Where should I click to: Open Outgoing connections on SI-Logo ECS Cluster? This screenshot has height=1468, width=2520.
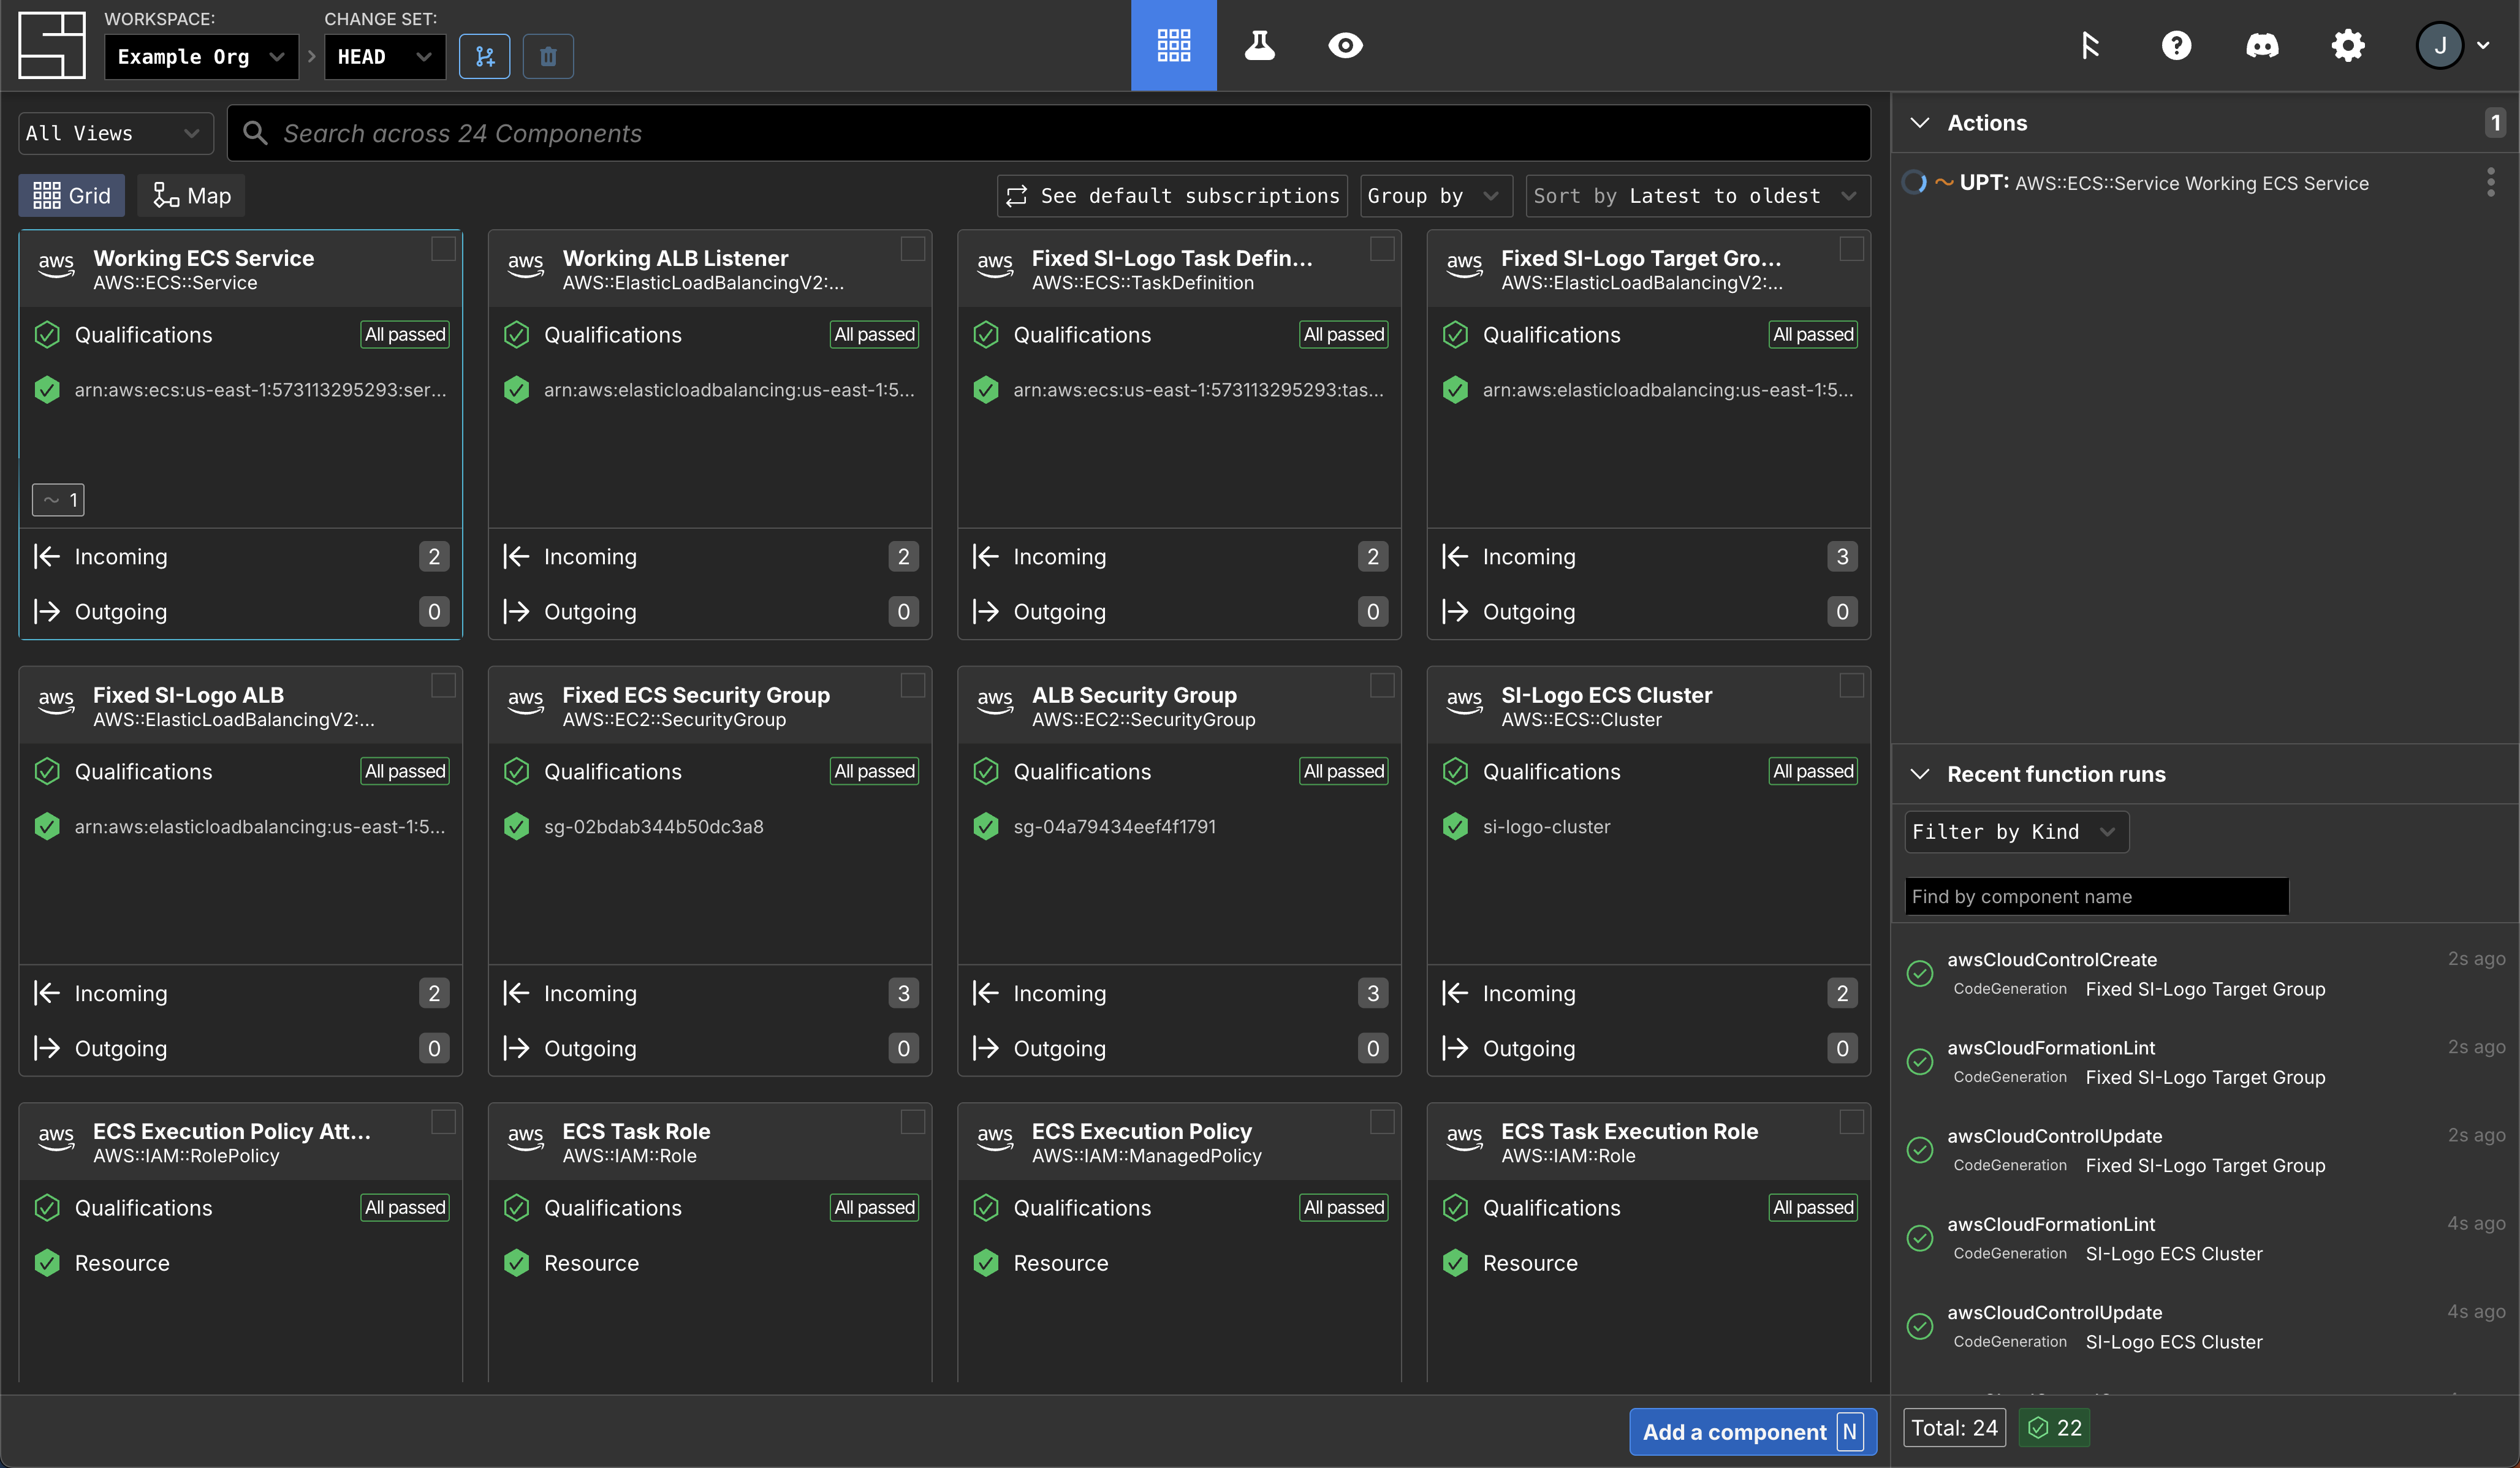click(x=1649, y=1048)
